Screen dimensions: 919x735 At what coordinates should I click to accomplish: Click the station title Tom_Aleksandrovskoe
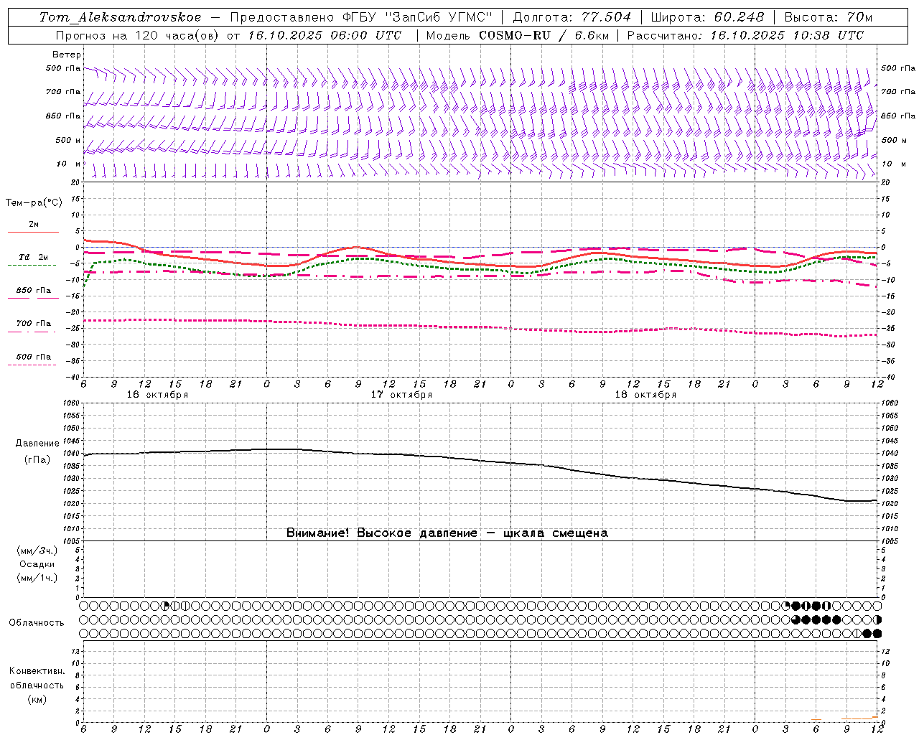121,17
